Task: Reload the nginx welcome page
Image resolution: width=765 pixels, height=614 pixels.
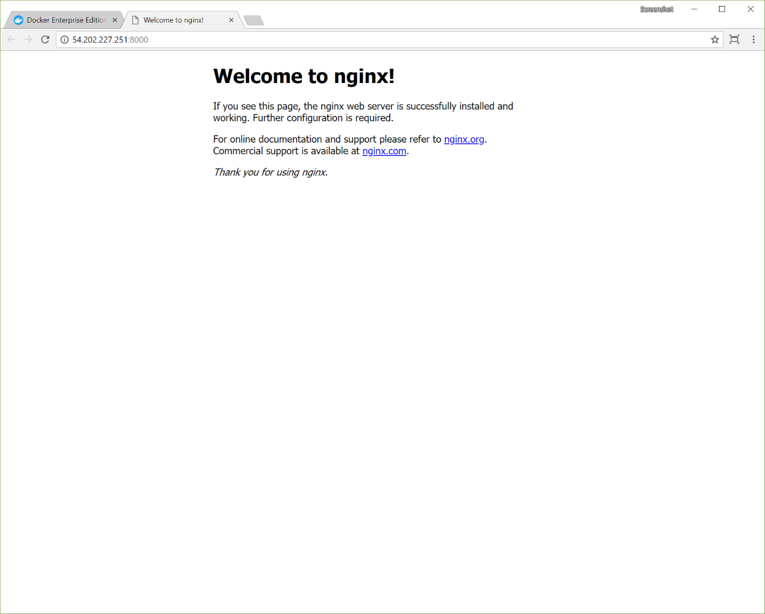Action: coord(45,39)
